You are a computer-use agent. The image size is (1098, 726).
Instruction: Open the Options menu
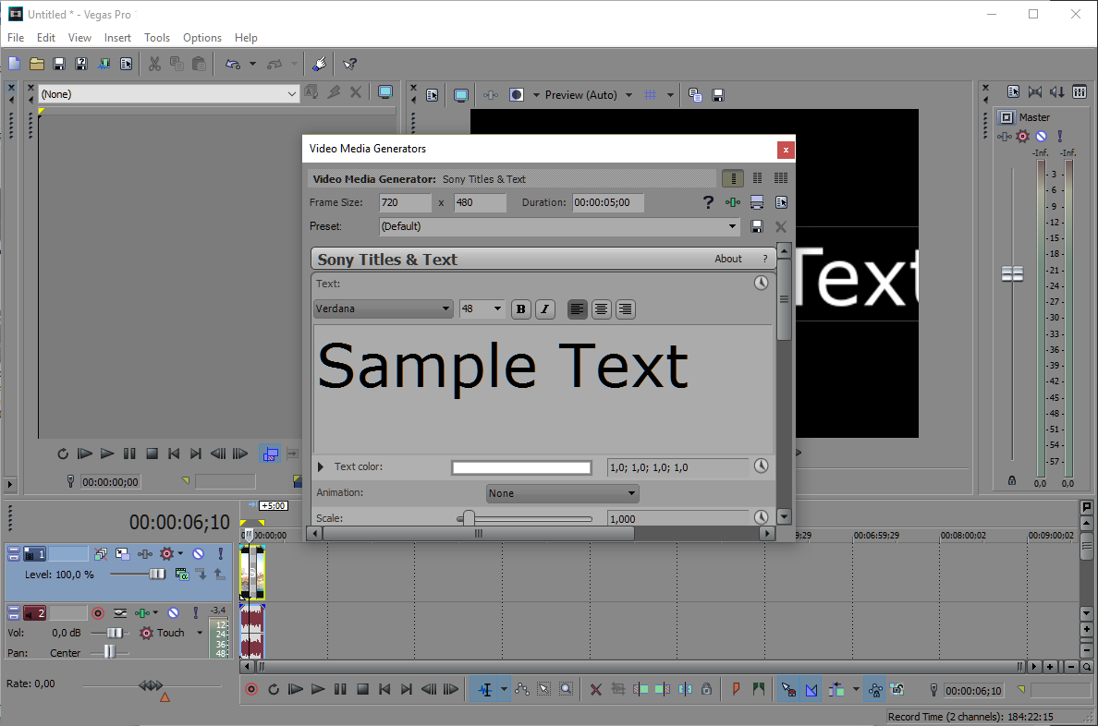202,38
